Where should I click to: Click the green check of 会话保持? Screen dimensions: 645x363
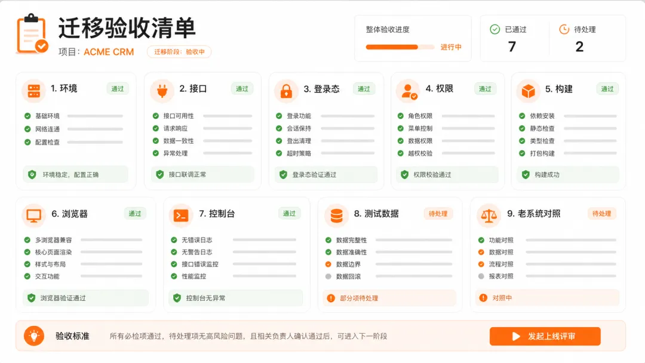pos(279,128)
